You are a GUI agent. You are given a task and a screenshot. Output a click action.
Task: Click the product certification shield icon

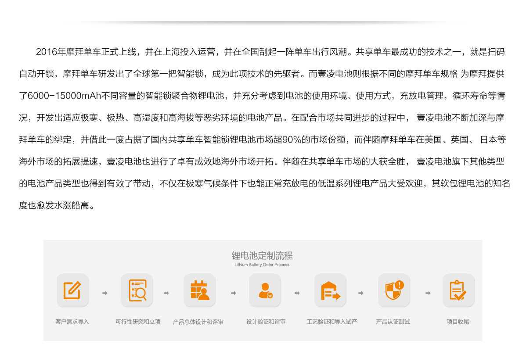[394, 290]
